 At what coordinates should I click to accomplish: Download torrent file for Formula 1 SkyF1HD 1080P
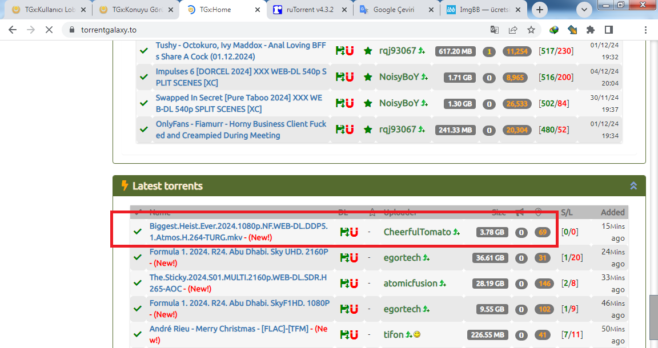344,309
